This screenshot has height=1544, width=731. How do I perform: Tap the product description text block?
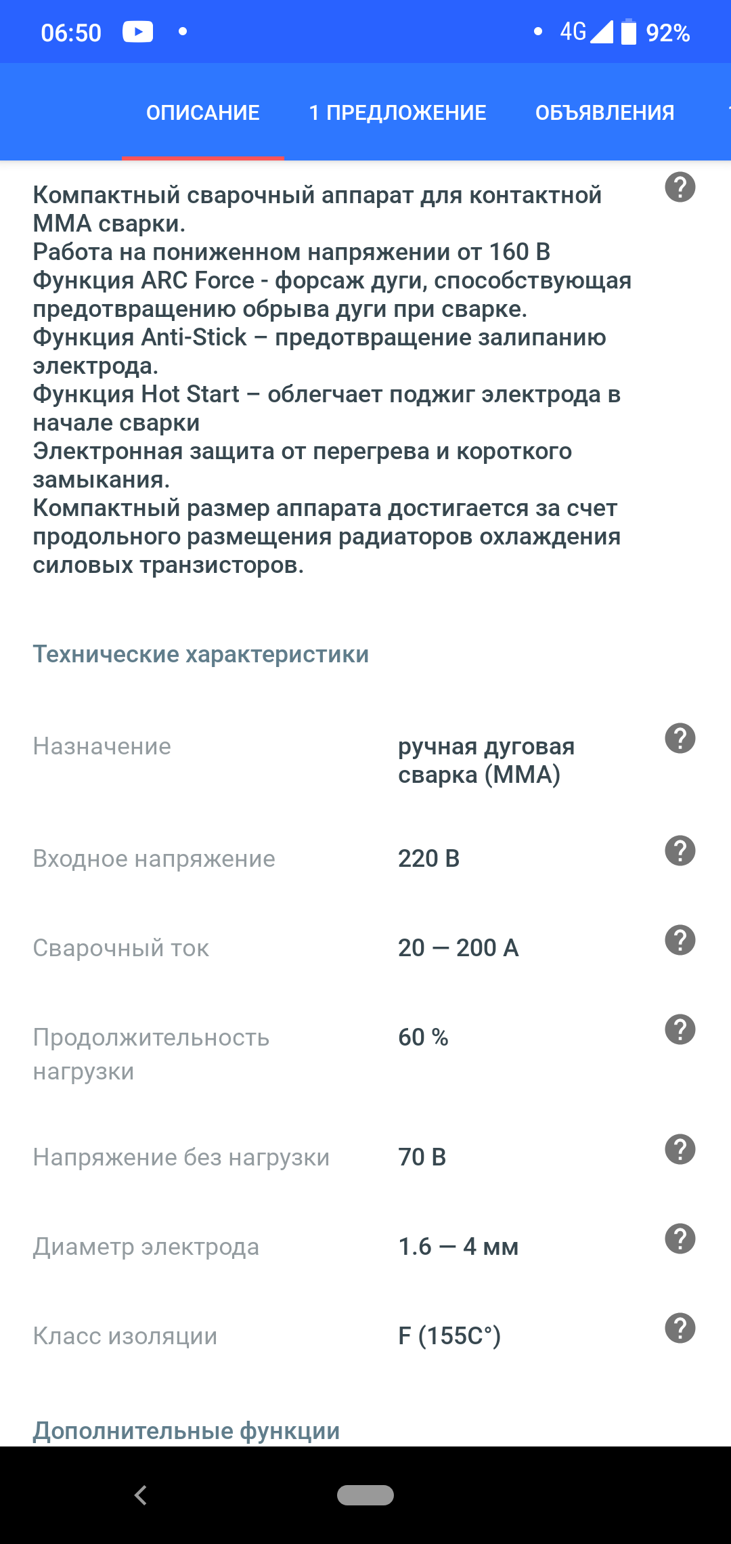[x=332, y=379]
